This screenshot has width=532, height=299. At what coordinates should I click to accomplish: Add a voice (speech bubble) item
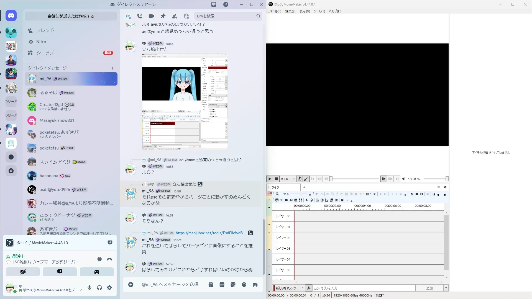point(277,200)
